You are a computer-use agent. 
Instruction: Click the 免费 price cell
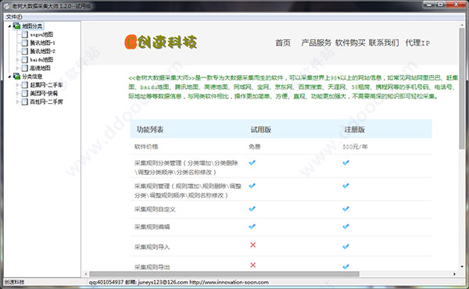[255, 146]
